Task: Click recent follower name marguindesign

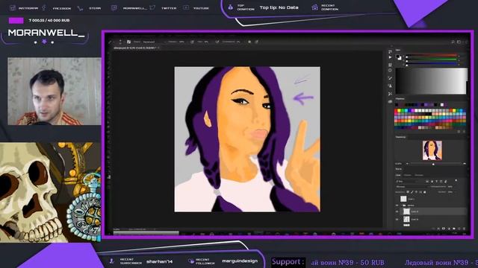Action: [x=240, y=261]
